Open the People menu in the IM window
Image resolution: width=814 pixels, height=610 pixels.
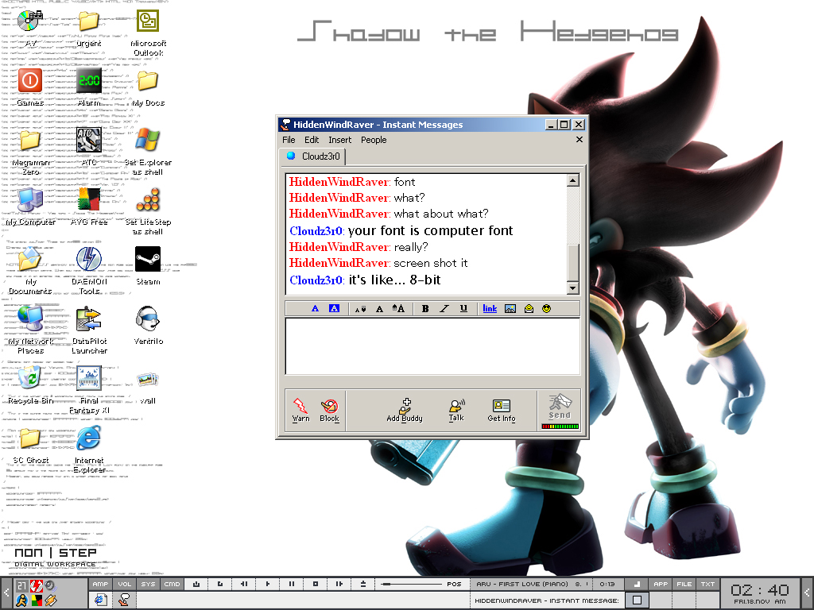tap(374, 140)
